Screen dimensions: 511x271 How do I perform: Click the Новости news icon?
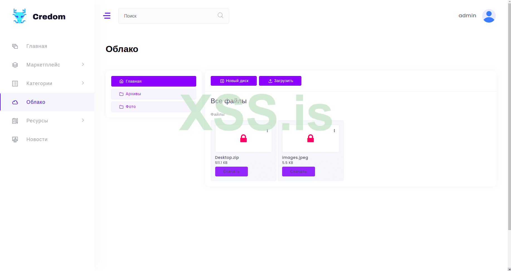15,139
